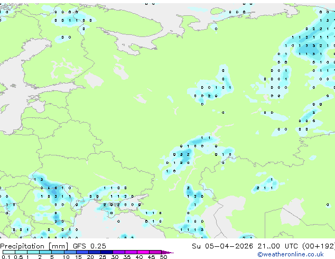Click the '45' legend scale label
The image size is (335, 259).
[x=151, y=257]
